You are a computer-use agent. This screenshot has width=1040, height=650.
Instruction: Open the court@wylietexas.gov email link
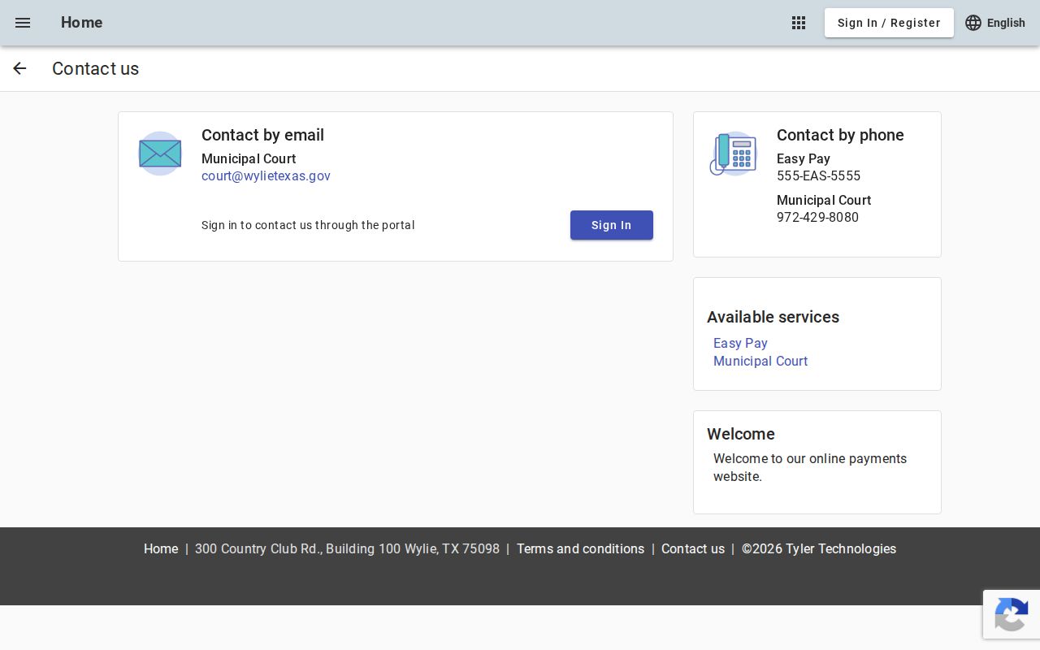coord(266,175)
